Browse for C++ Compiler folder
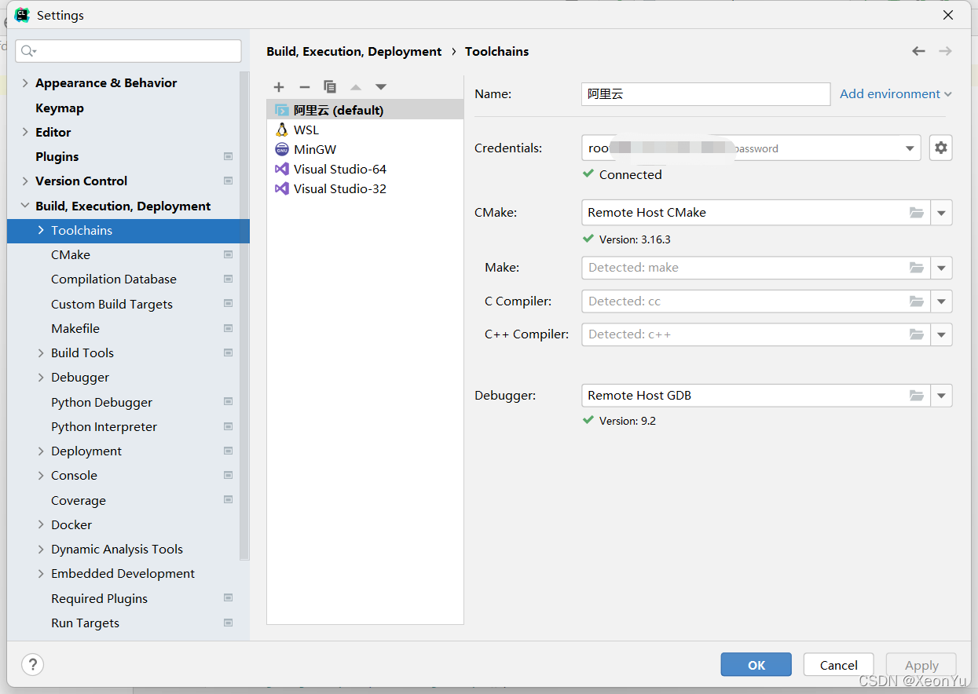This screenshot has width=978, height=694. pyautogui.click(x=917, y=334)
